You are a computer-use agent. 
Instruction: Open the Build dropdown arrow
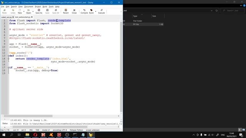coord(96,11)
